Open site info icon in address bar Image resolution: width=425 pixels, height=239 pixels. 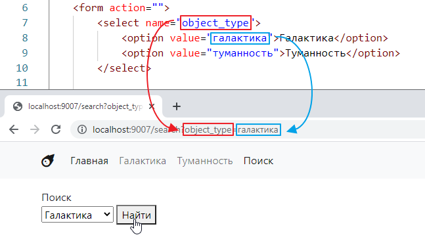[82, 129]
